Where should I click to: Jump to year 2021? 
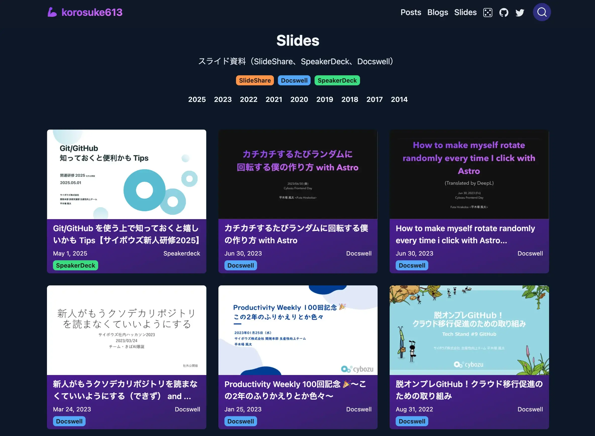tap(274, 99)
